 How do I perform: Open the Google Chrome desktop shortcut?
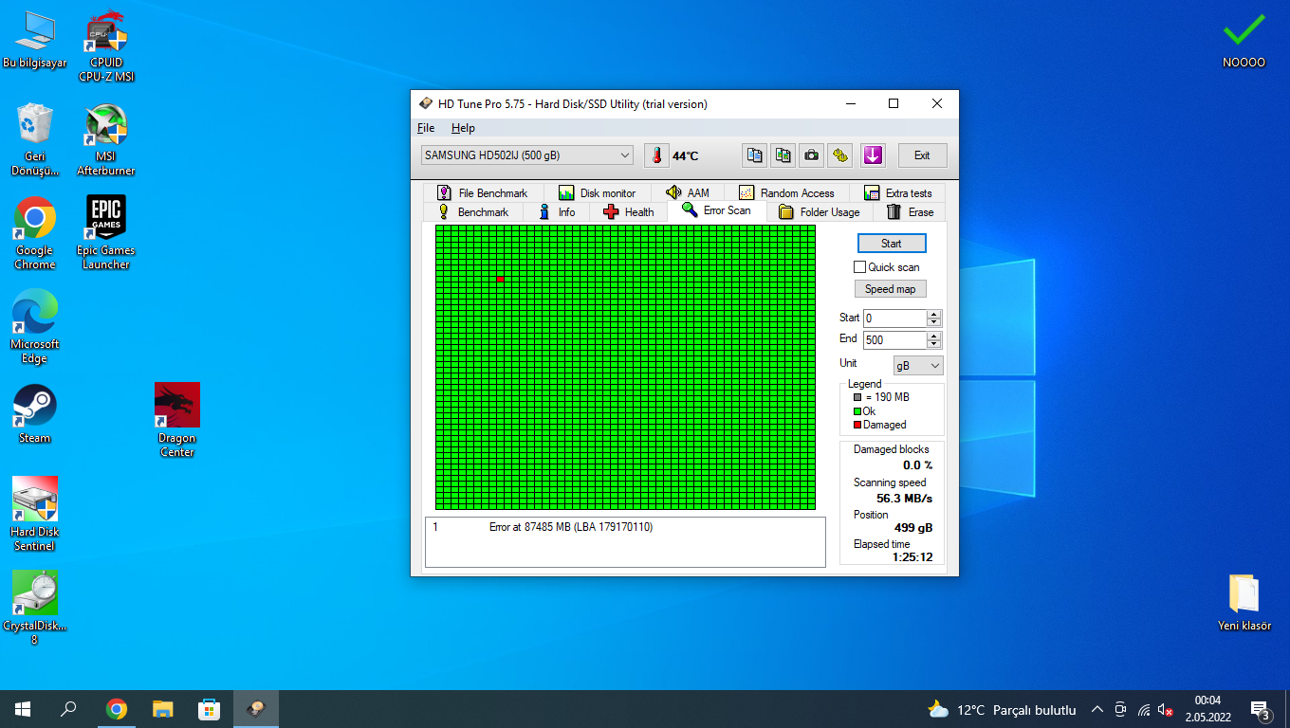click(x=35, y=233)
